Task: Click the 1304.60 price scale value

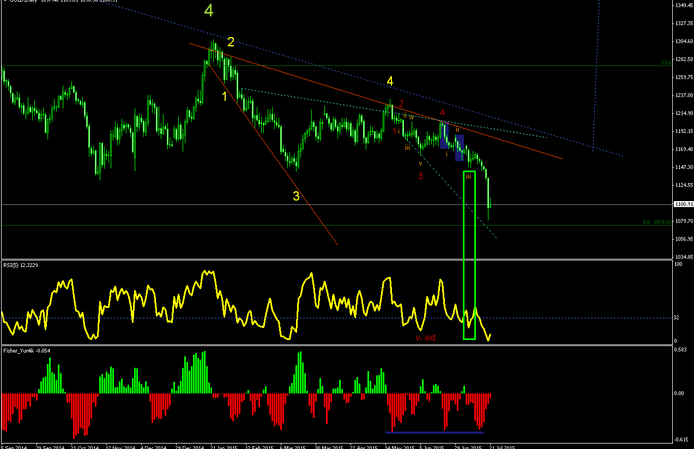Action: click(684, 41)
